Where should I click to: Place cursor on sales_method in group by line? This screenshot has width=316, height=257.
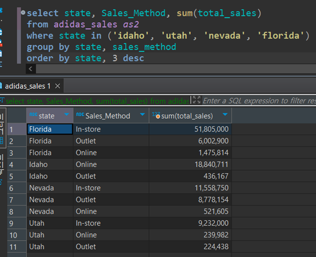[144, 47]
